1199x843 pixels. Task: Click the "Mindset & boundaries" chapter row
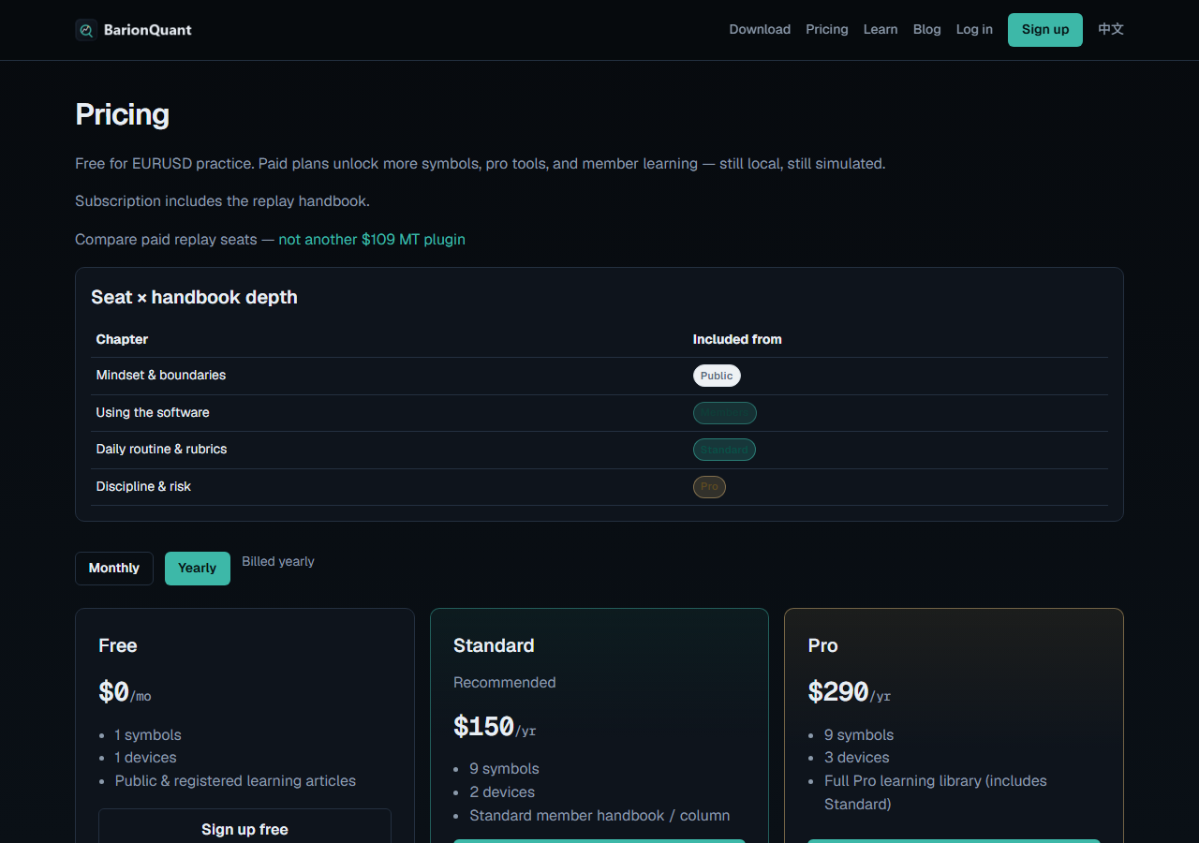(599, 376)
